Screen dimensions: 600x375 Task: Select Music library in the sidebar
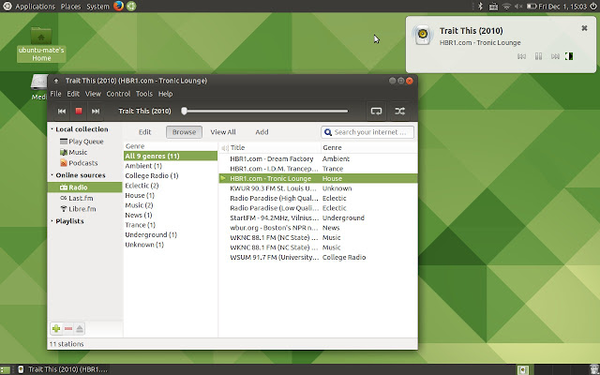click(x=85, y=152)
